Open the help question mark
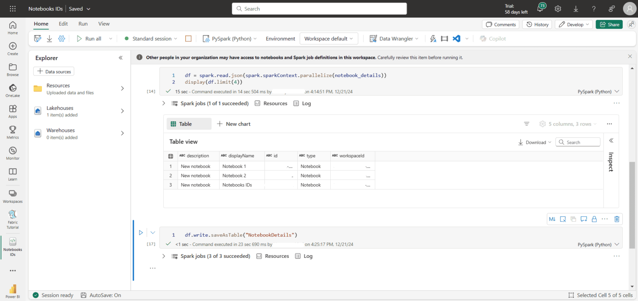Image resolution: width=638 pixels, height=301 pixels. 594,9
